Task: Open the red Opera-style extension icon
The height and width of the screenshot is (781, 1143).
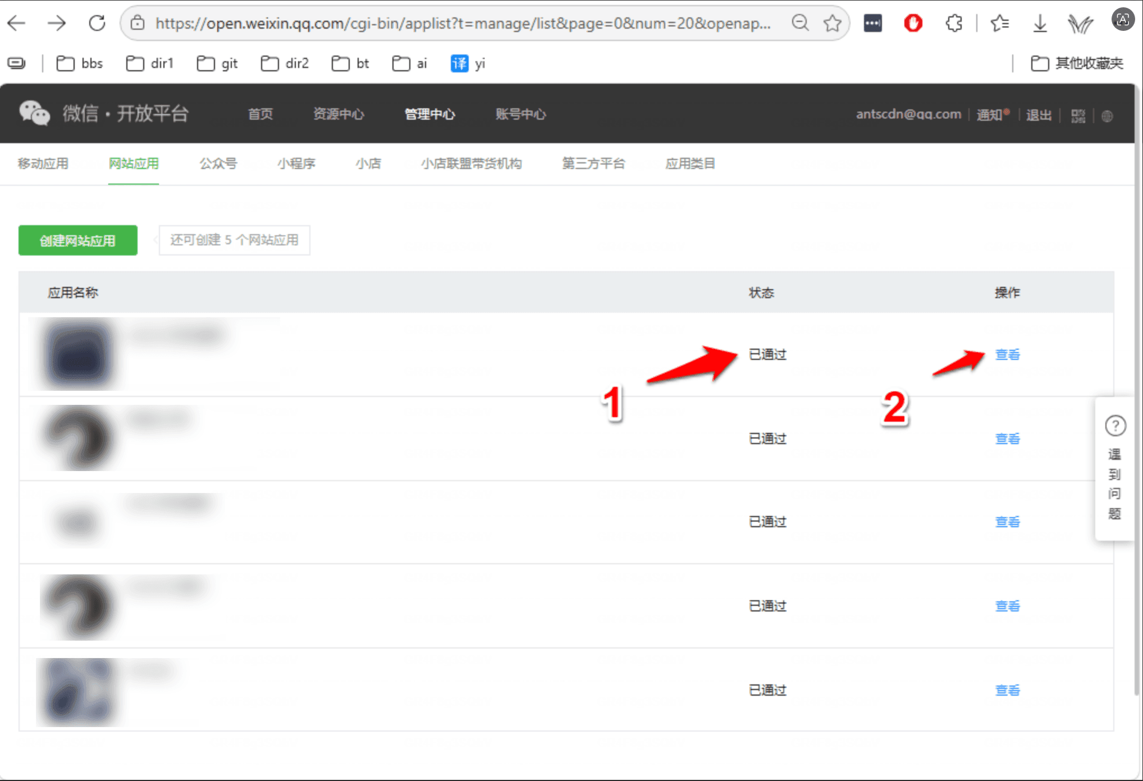Action: coord(913,23)
